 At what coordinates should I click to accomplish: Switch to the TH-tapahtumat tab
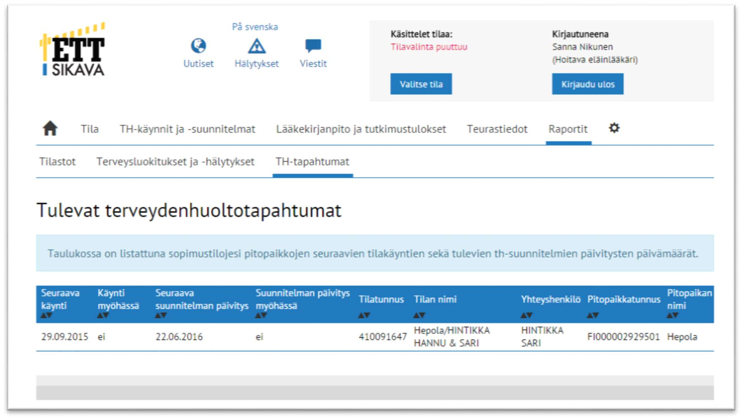[312, 162]
